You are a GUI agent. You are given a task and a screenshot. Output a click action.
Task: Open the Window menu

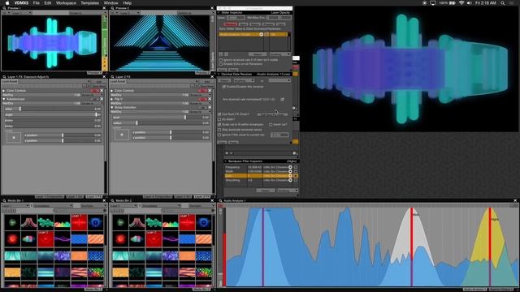pyautogui.click(x=110, y=2)
